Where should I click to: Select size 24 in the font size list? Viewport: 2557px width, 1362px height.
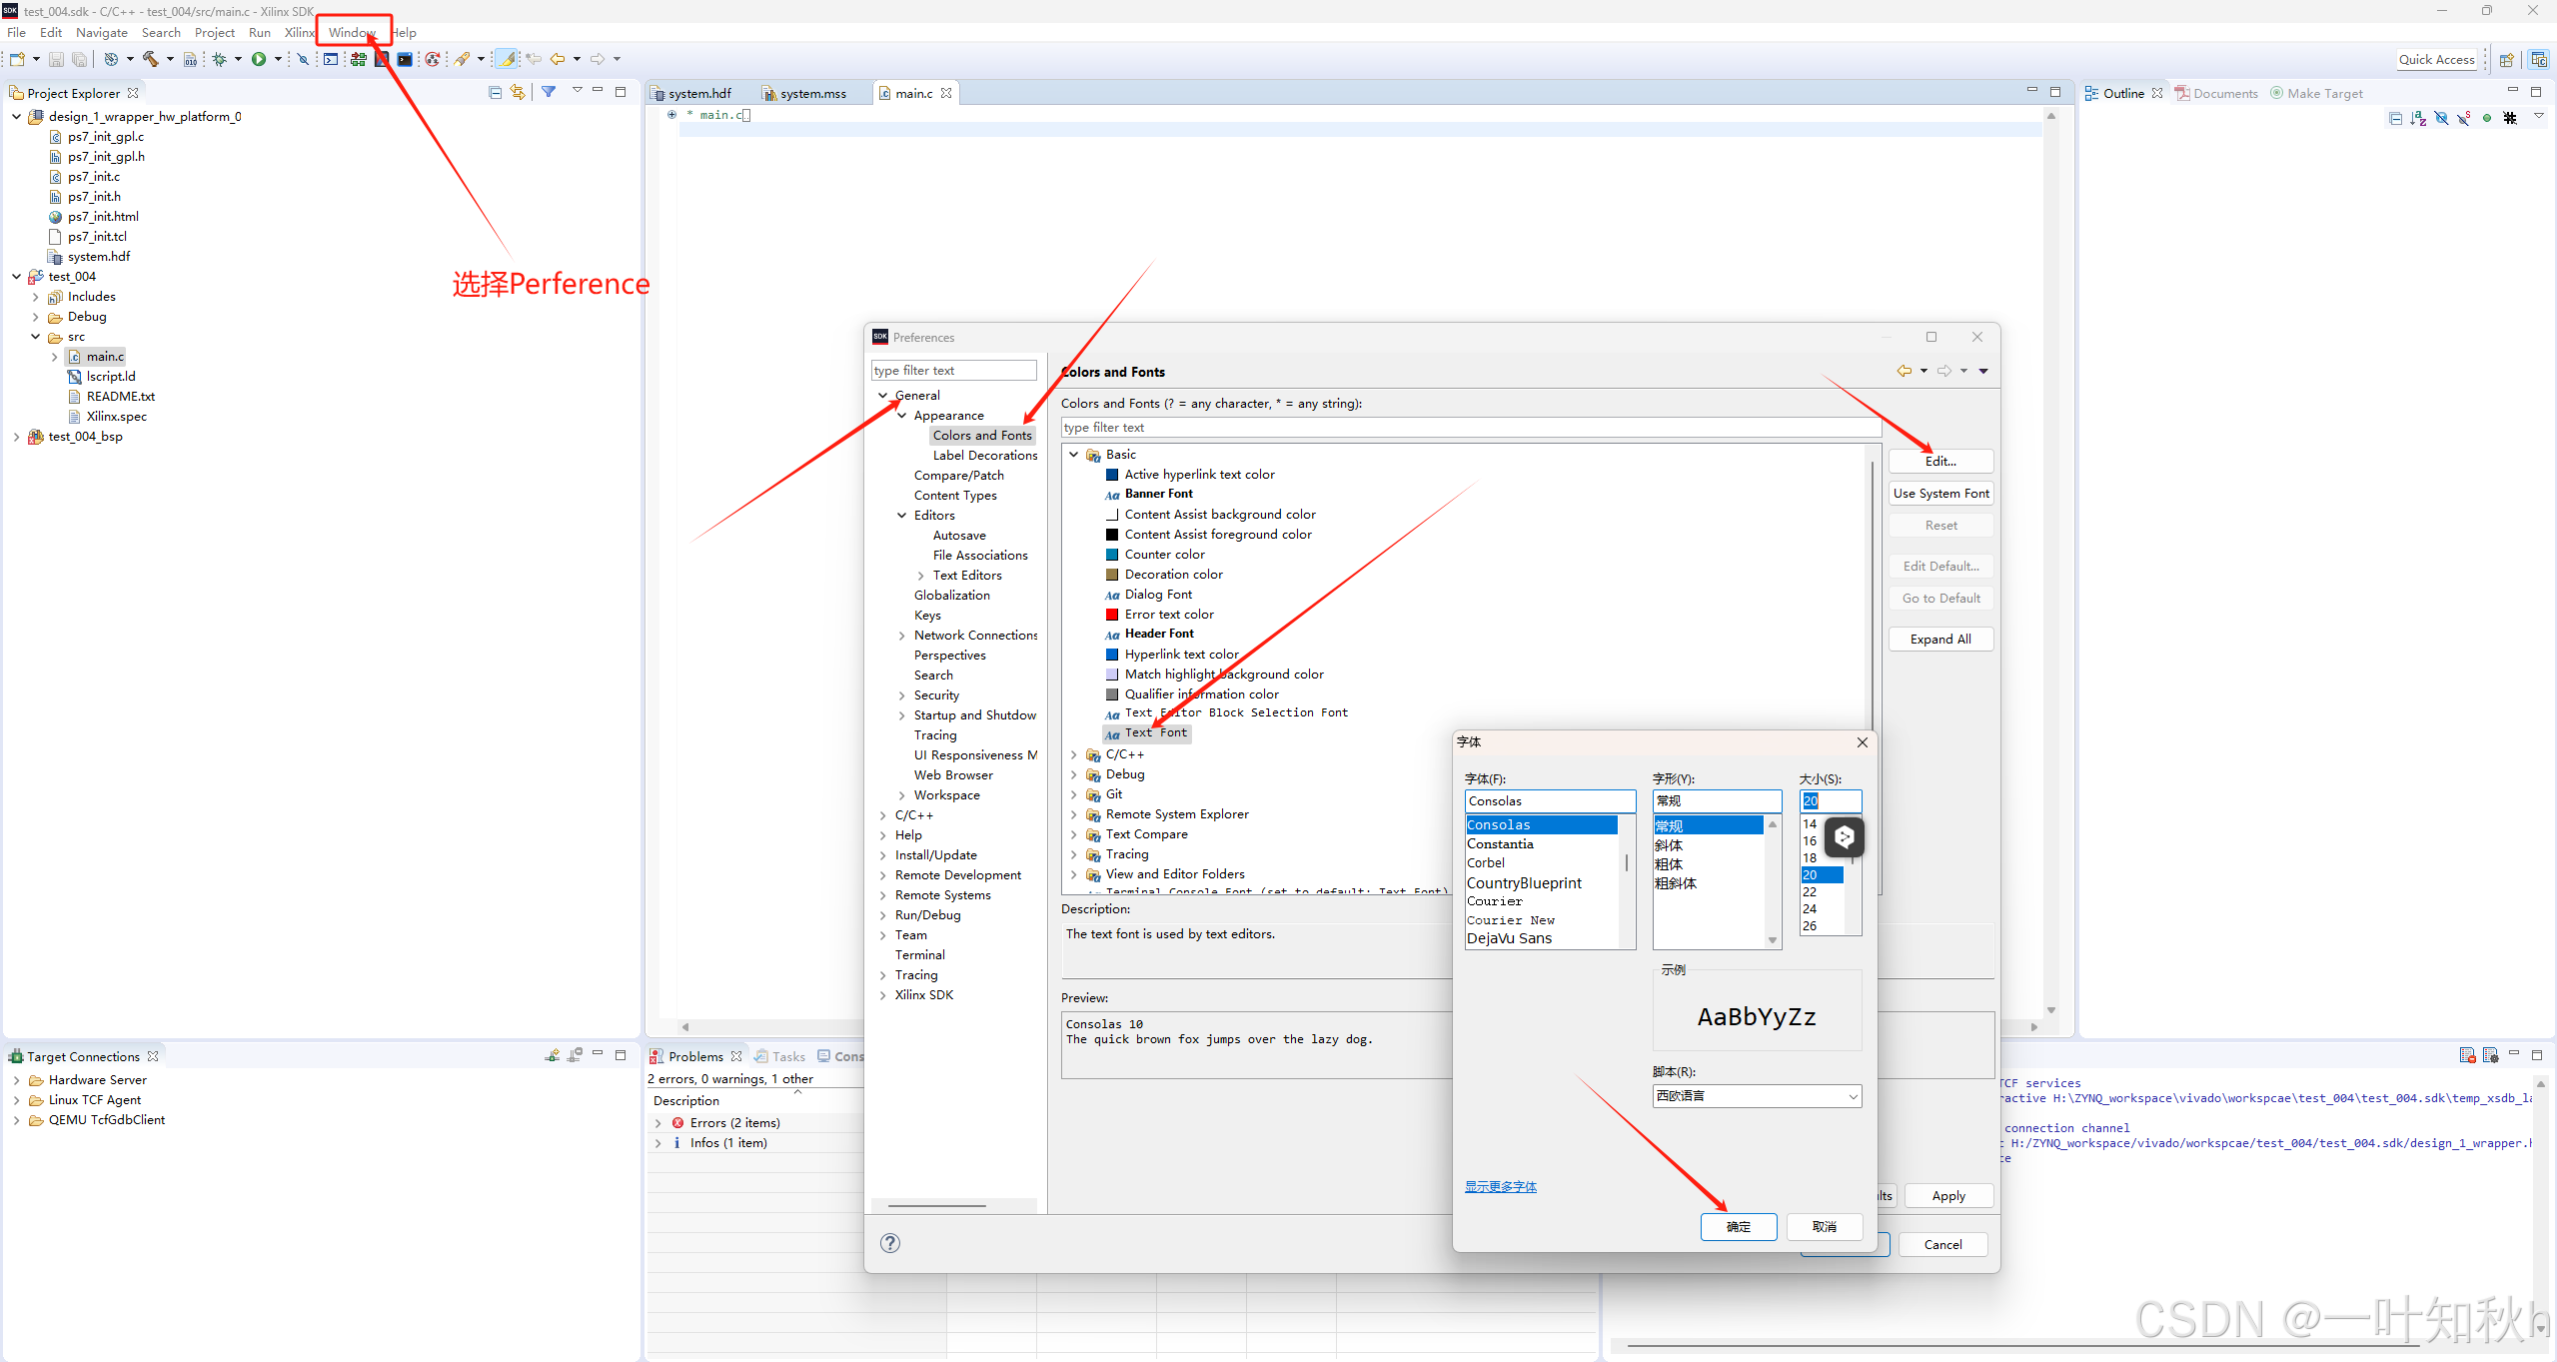coord(1810,908)
